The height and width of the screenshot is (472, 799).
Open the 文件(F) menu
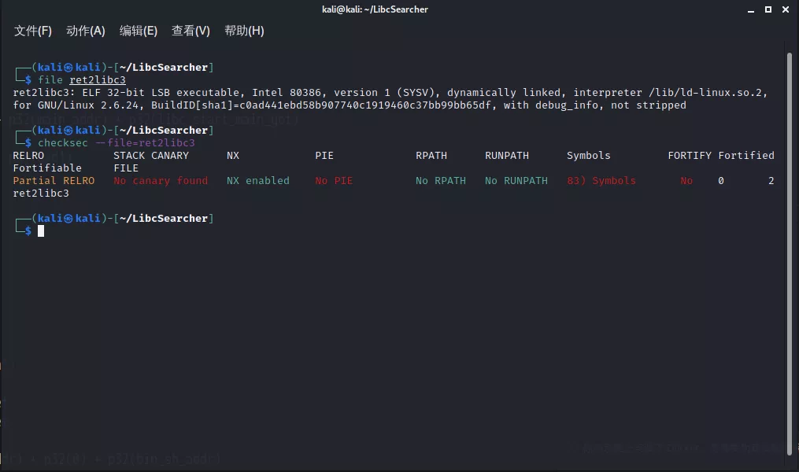(33, 31)
